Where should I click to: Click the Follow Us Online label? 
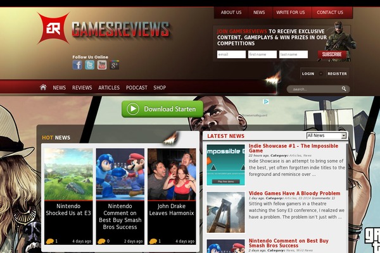pos(90,57)
